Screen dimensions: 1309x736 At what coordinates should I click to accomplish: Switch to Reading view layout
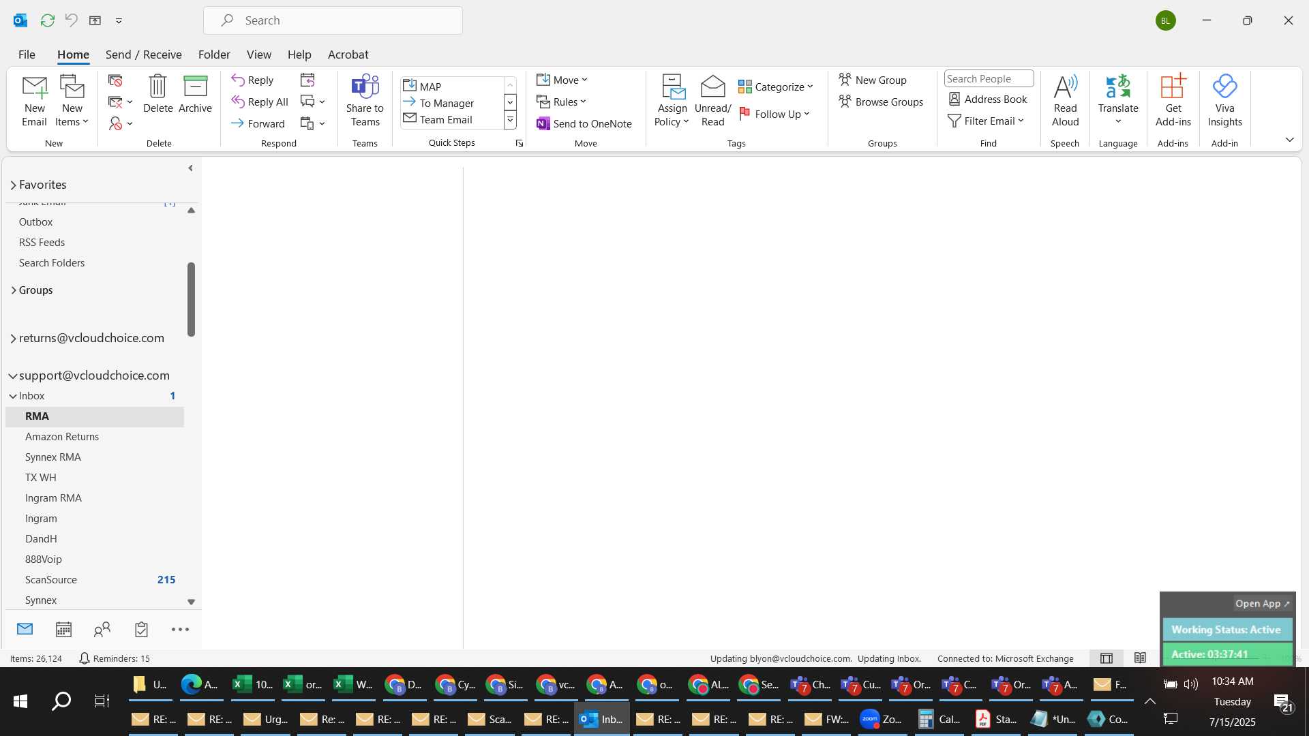click(1140, 658)
